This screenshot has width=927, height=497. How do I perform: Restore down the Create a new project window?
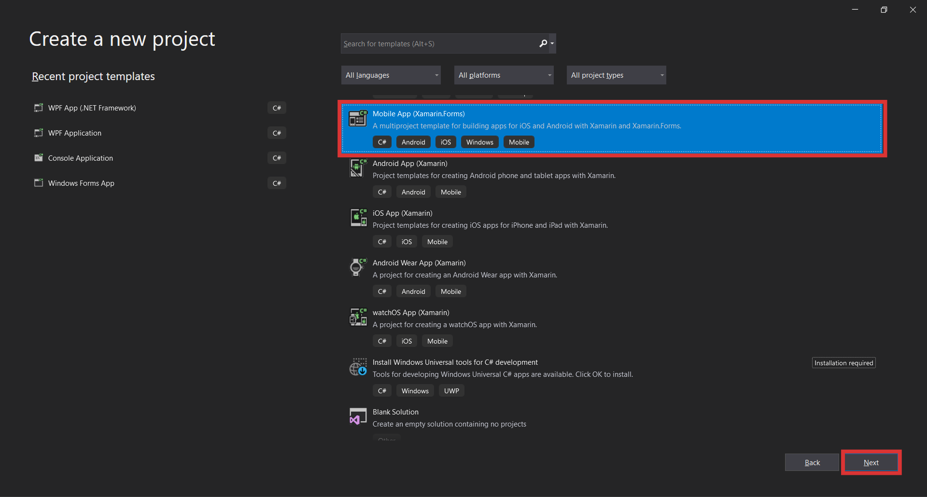[x=884, y=10]
